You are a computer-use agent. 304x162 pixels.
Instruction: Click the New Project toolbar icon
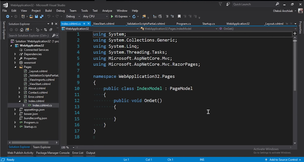(23, 16)
